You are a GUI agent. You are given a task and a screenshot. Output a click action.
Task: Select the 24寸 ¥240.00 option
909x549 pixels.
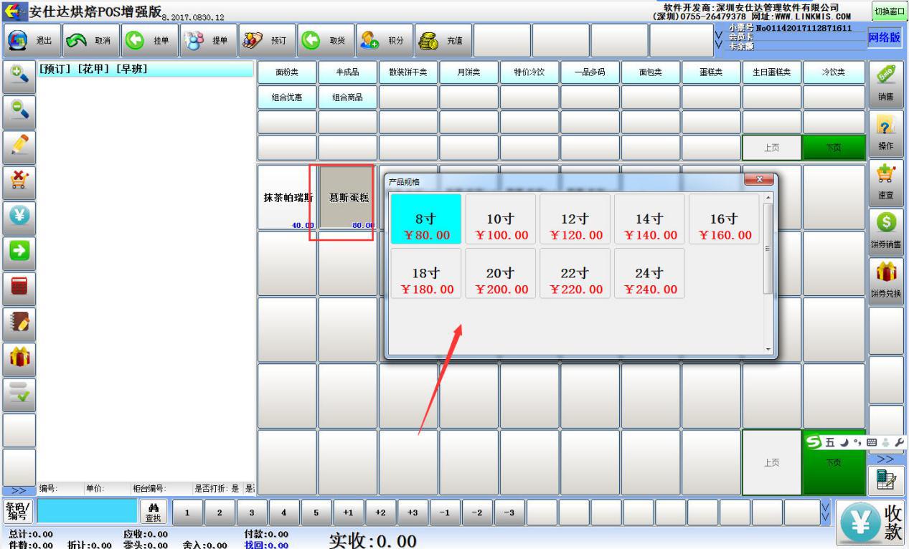pos(649,273)
